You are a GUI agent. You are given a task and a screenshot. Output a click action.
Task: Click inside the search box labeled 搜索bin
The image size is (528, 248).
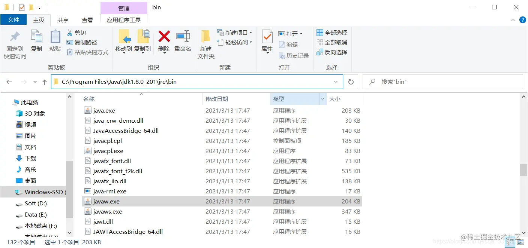pos(442,82)
